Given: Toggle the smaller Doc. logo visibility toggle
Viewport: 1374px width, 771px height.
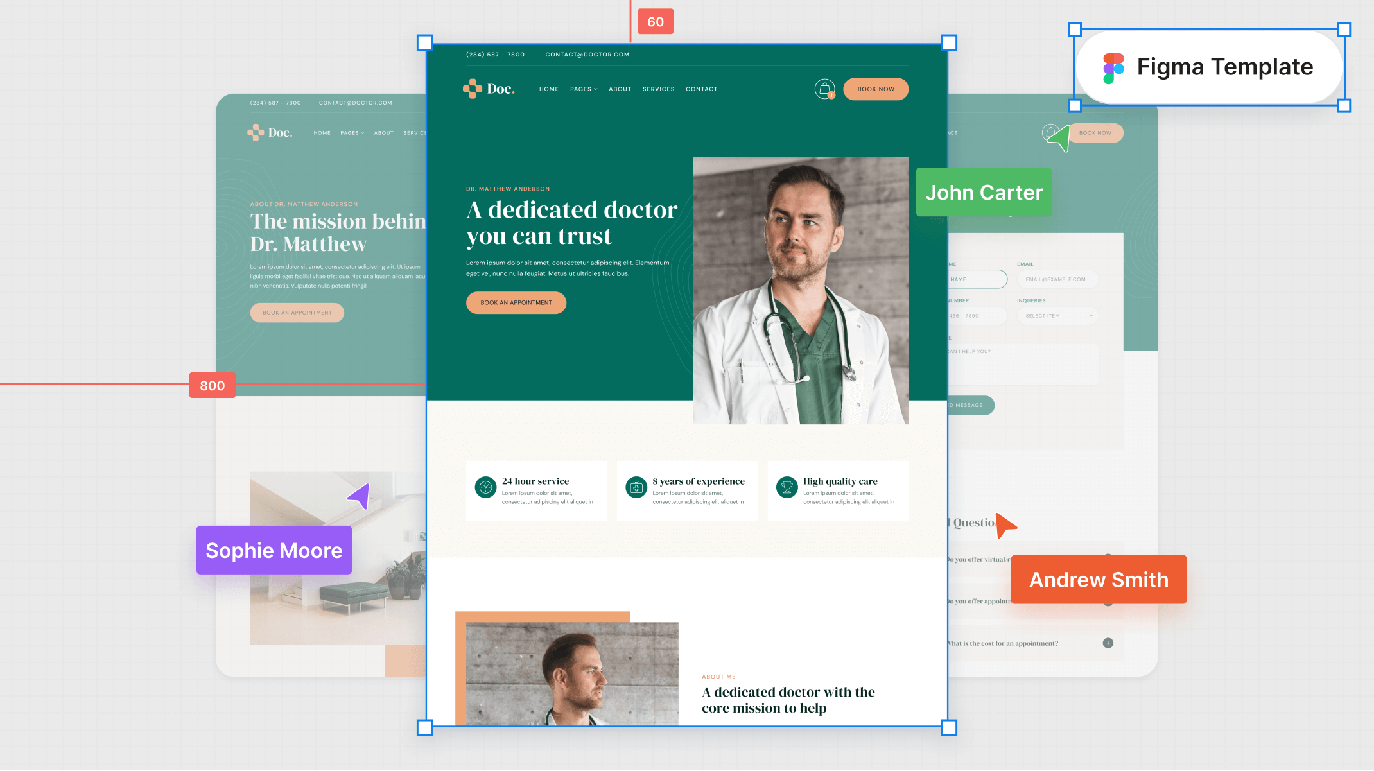Looking at the screenshot, I should [271, 132].
